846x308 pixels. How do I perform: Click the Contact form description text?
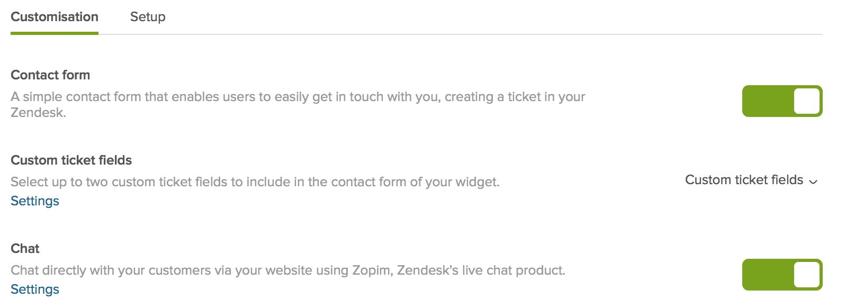tap(298, 97)
